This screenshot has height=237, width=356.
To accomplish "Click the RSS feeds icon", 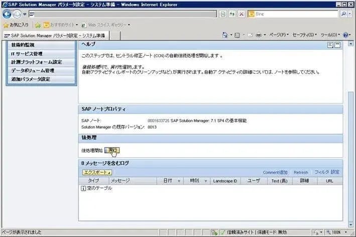I will (x=237, y=35).
